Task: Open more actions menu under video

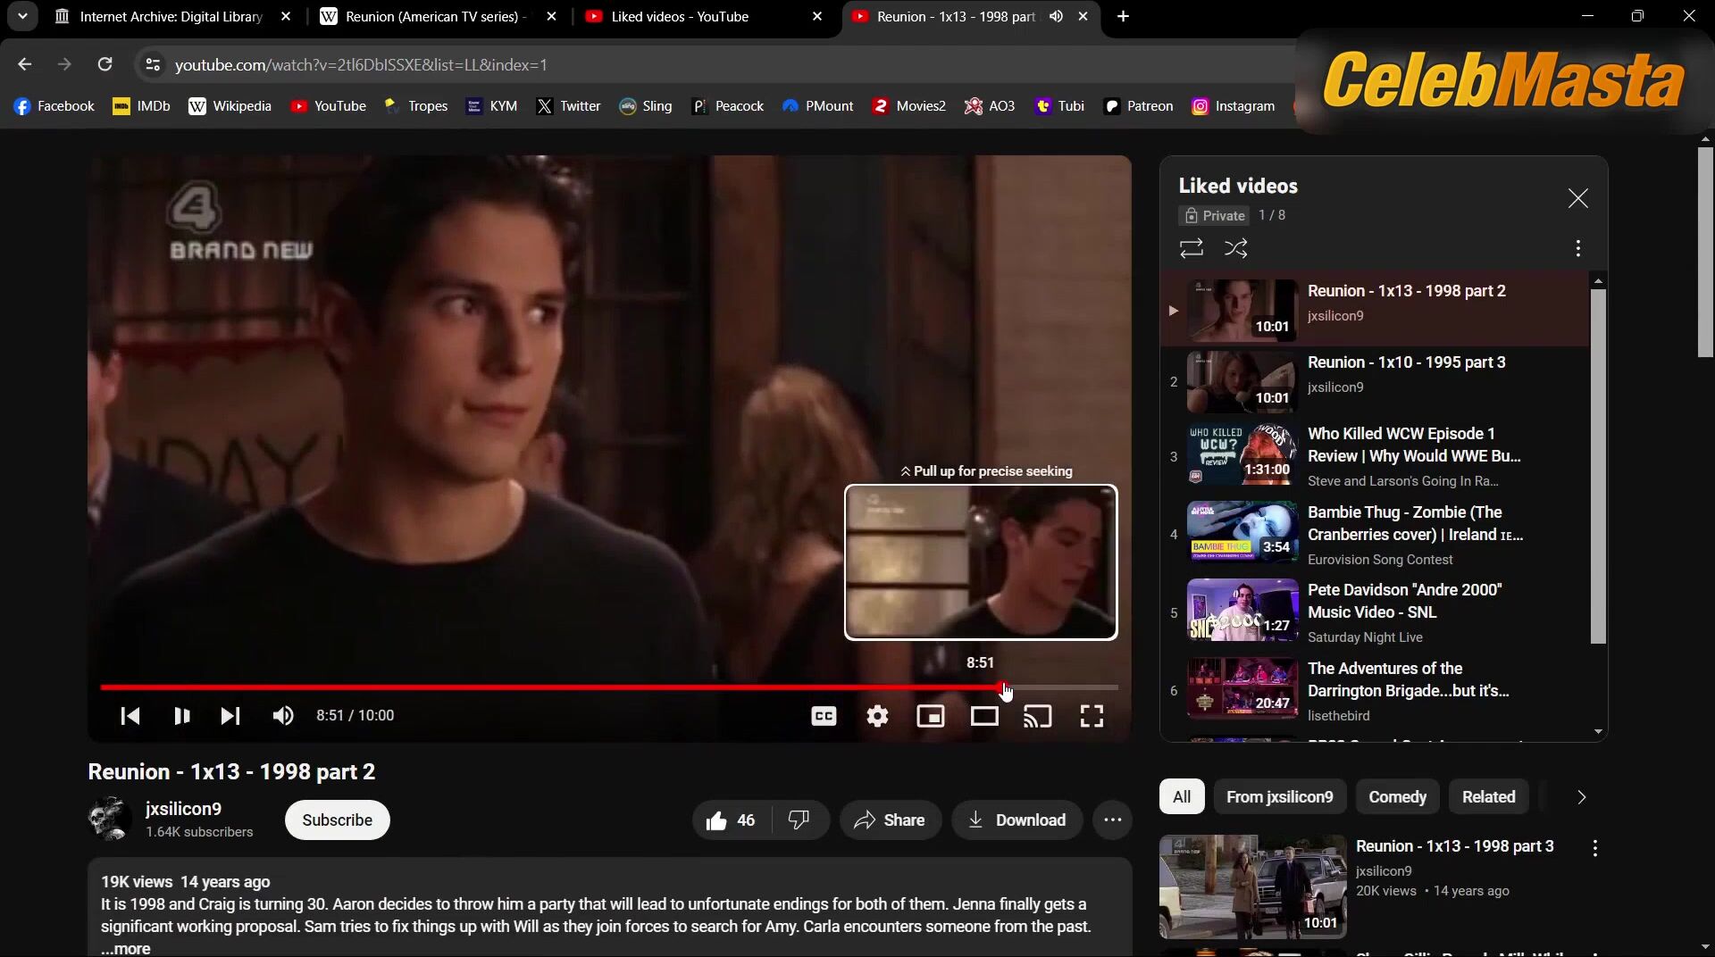Action: (1113, 820)
